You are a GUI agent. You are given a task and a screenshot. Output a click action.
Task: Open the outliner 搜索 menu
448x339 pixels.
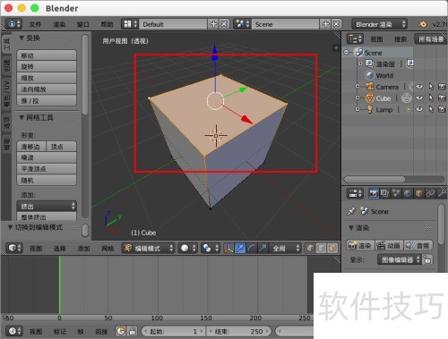tap(401, 38)
